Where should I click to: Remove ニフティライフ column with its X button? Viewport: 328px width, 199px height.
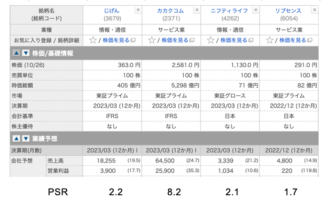256,10
